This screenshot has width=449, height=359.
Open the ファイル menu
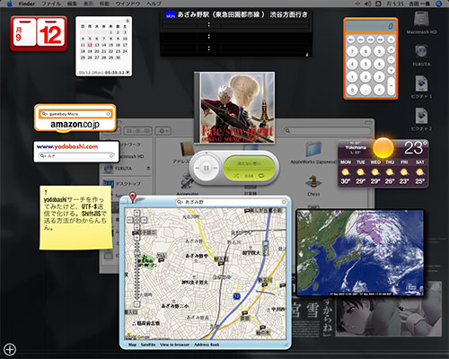[x=51, y=4]
